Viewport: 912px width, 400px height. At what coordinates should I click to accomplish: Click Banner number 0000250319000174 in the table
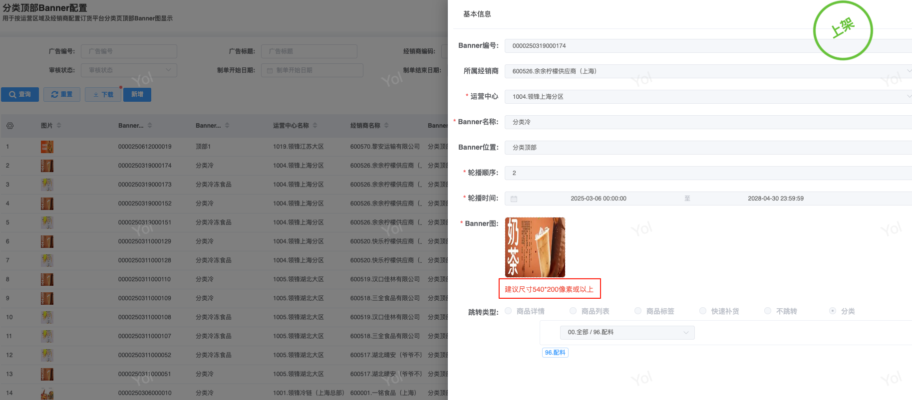pos(145,166)
